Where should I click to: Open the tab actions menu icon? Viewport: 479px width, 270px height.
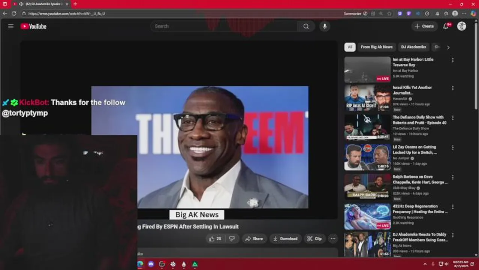(x=5, y=4)
